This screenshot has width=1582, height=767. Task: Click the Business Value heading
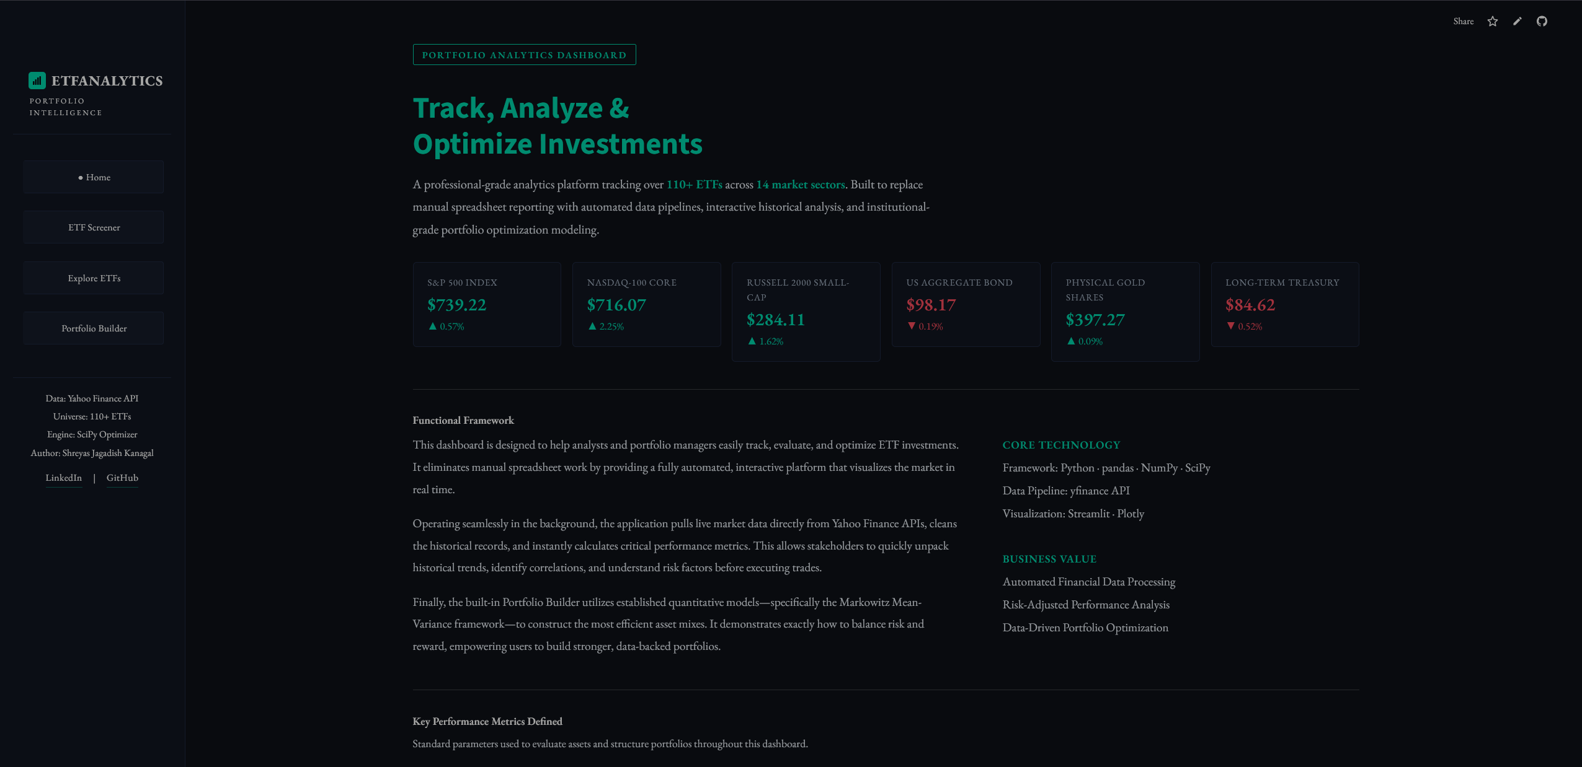pyautogui.click(x=1049, y=559)
